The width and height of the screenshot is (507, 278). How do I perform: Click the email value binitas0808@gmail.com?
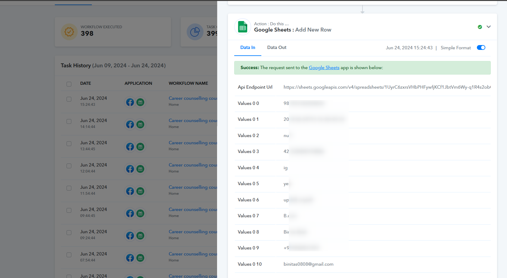[309, 264]
